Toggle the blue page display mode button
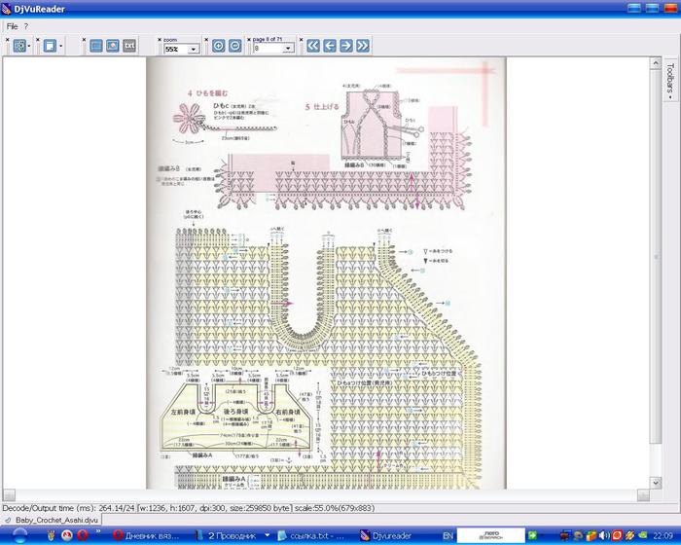The image size is (681, 545). click(96, 45)
